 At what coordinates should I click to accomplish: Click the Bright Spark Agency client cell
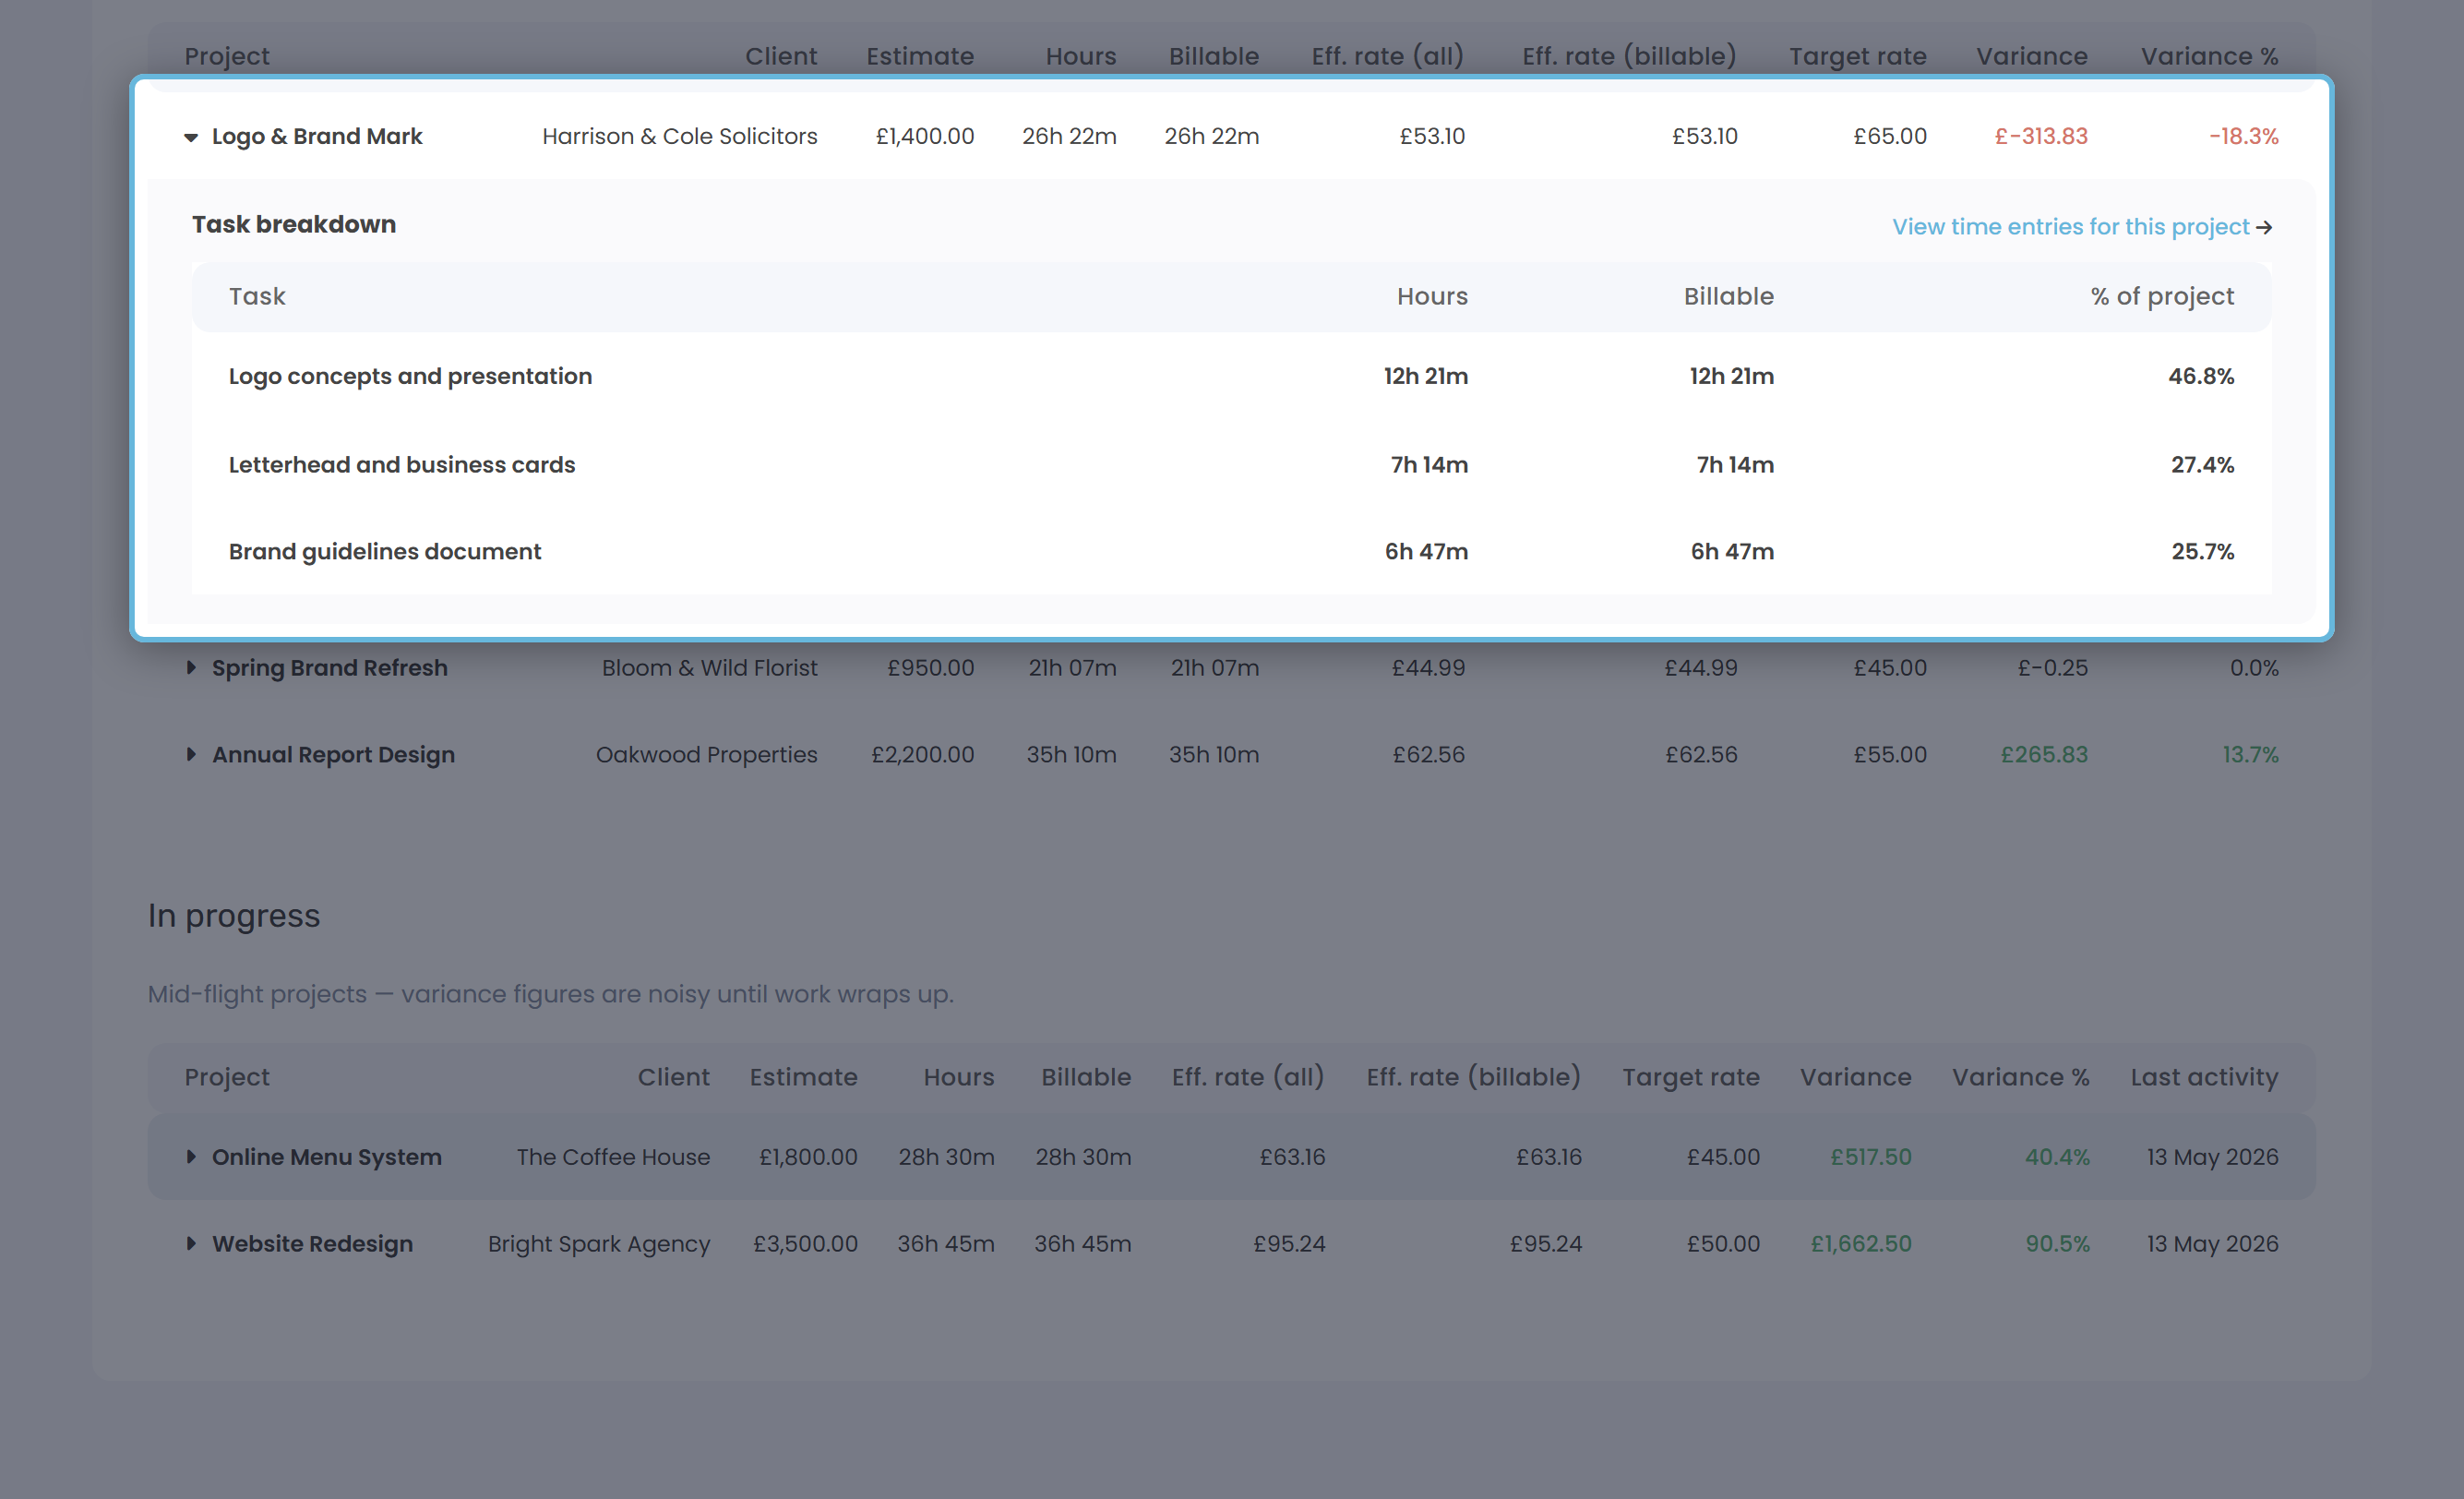599,1243
